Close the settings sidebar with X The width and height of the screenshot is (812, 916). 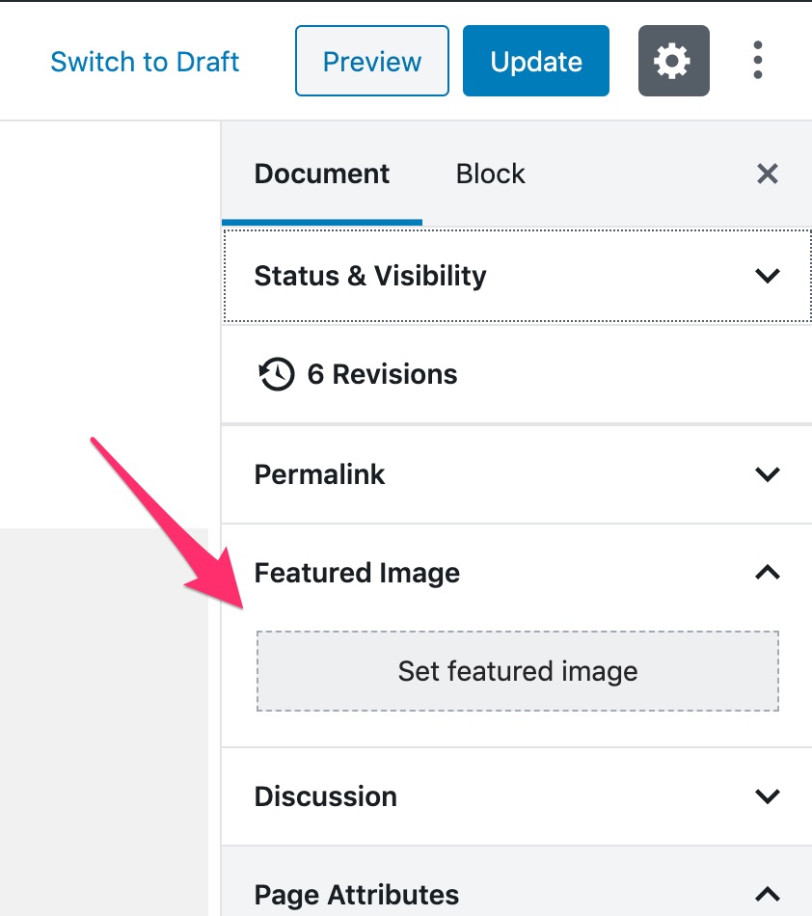(767, 174)
